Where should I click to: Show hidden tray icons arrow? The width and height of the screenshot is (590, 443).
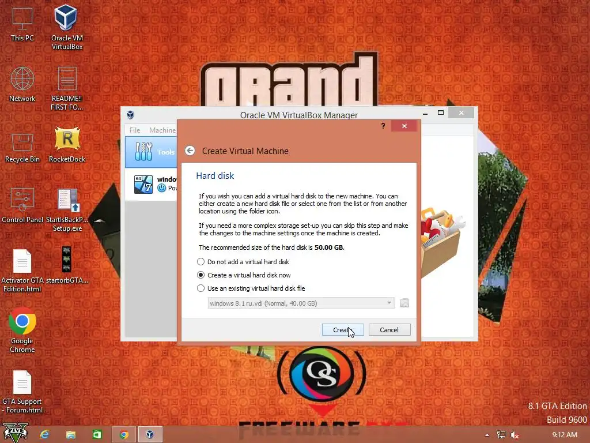point(487,435)
